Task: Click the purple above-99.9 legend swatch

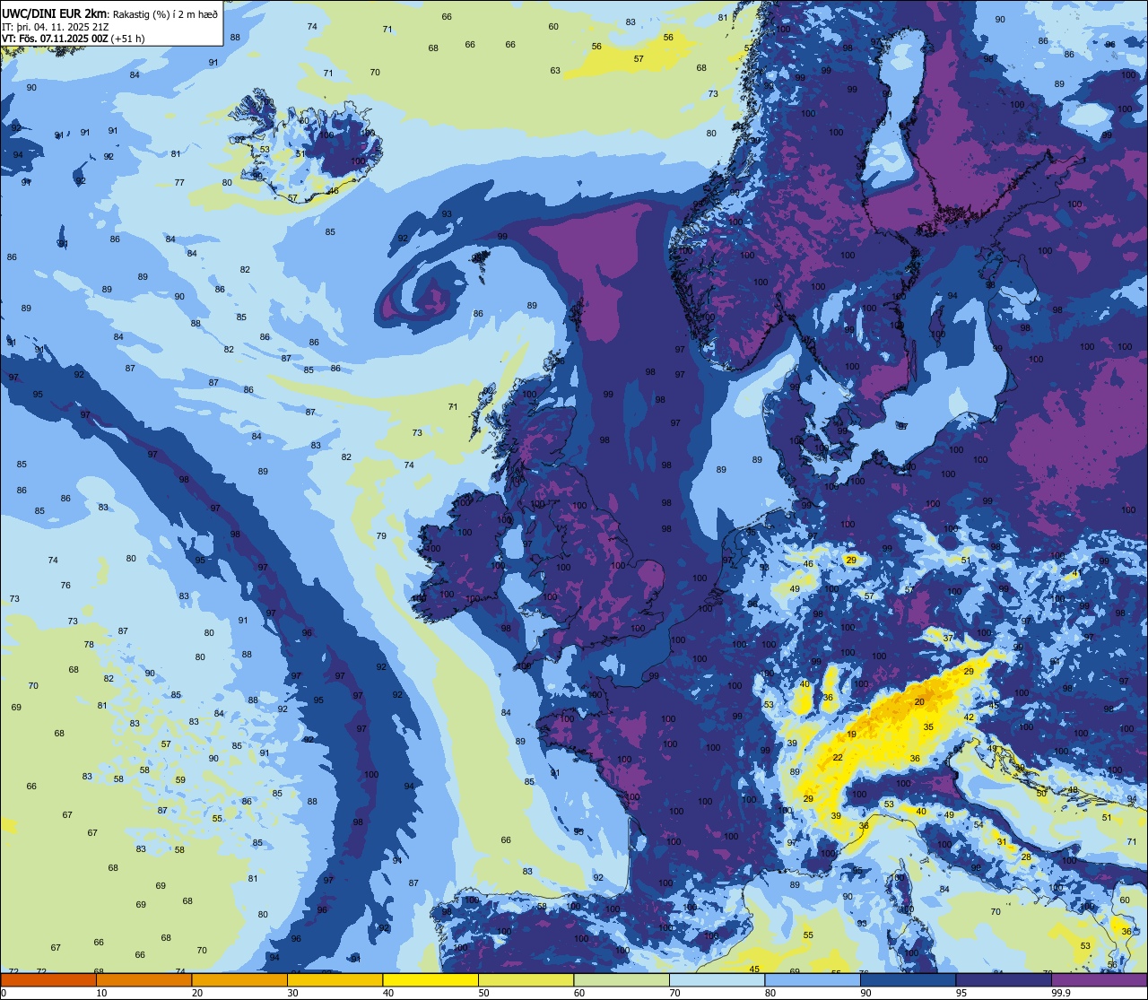Action: pyautogui.click(x=1100, y=979)
